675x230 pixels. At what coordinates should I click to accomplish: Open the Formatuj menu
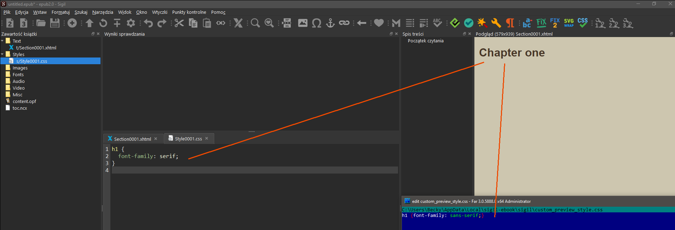60,12
